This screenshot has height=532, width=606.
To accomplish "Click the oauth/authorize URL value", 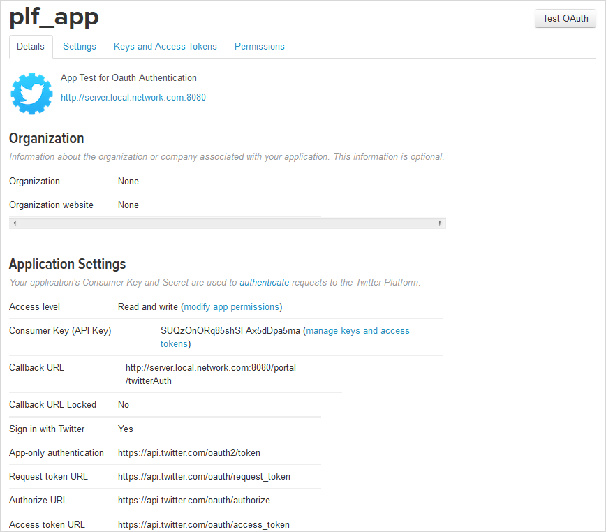I will click(x=194, y=501).
